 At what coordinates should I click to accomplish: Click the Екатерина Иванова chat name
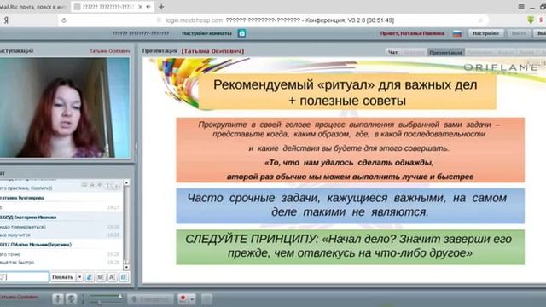click(x=35, y=217)
